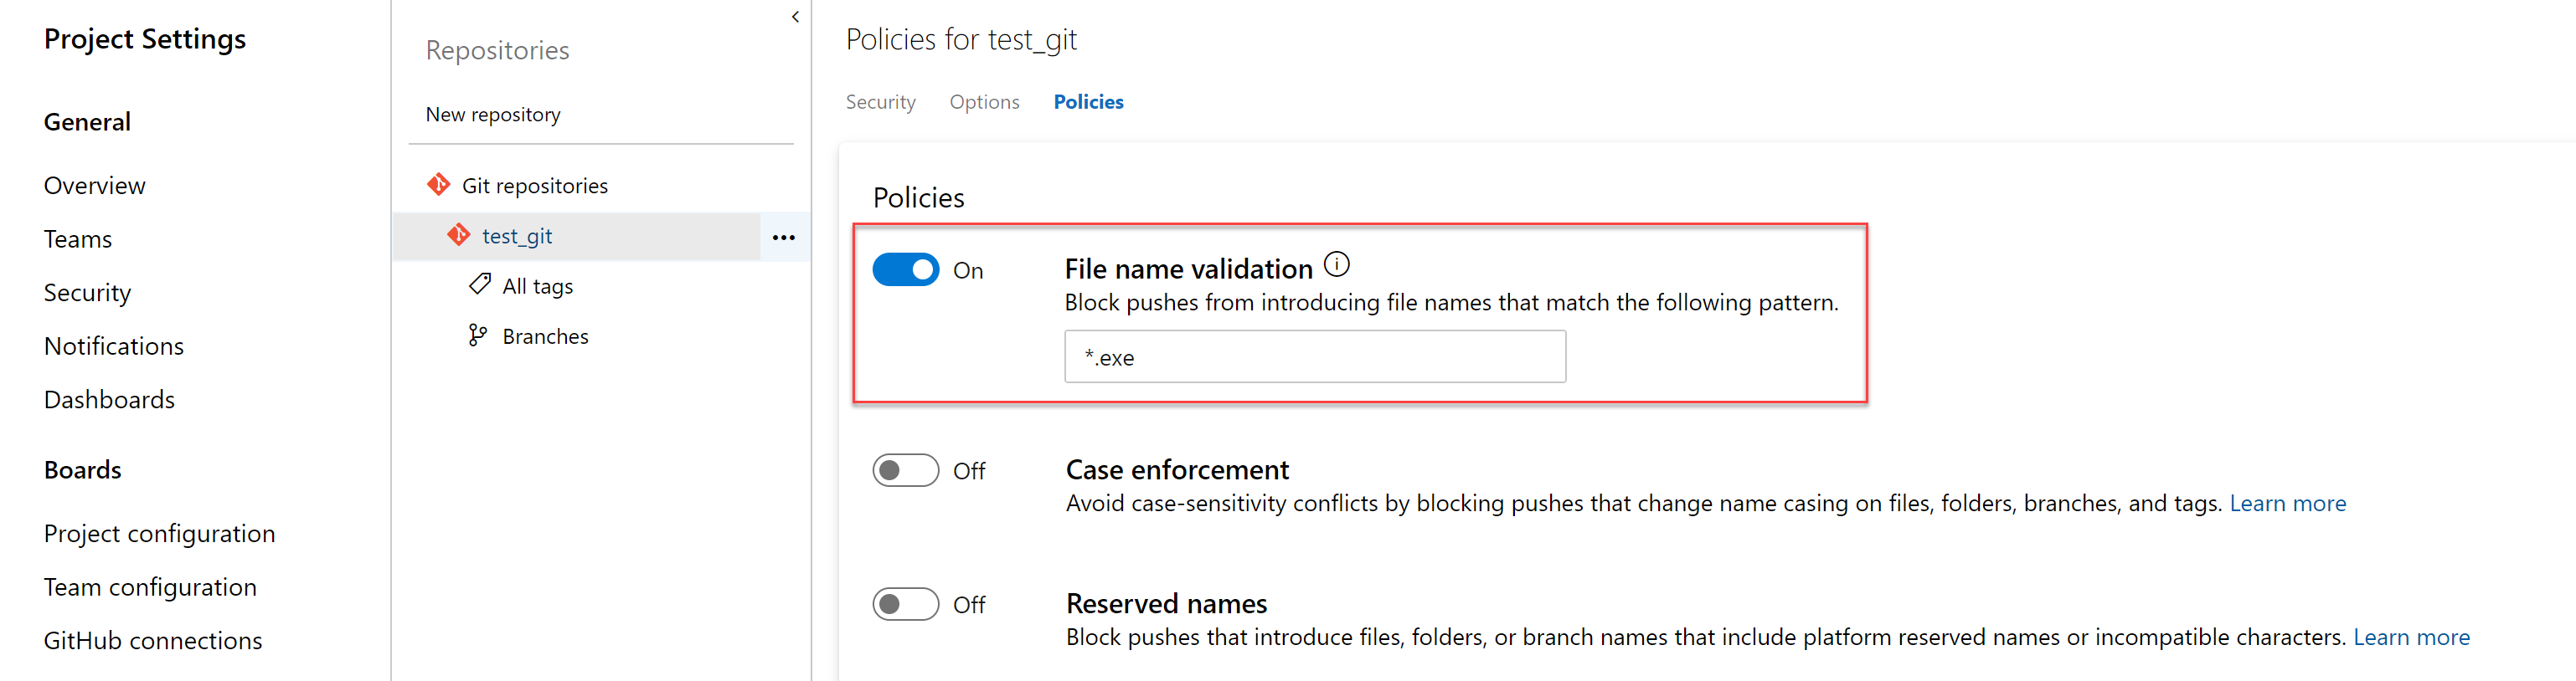Click the Git repositories icon

(x=439, y=185)
